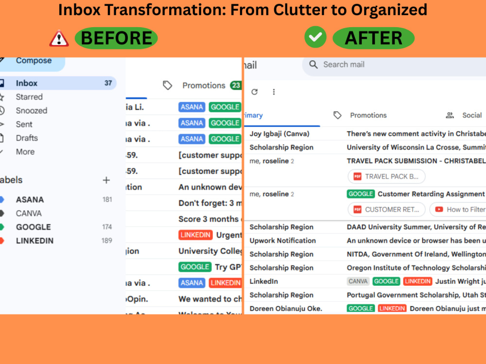486x364 pixels.
Task: Open How to Filter video attachment
Action: coord(458,210)
